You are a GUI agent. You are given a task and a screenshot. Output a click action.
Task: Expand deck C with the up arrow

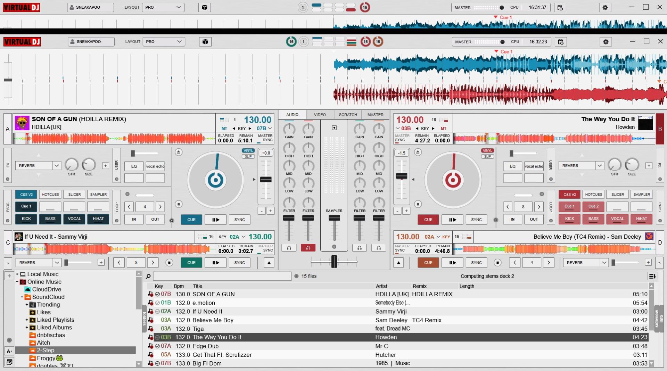[x=269, y=263]
